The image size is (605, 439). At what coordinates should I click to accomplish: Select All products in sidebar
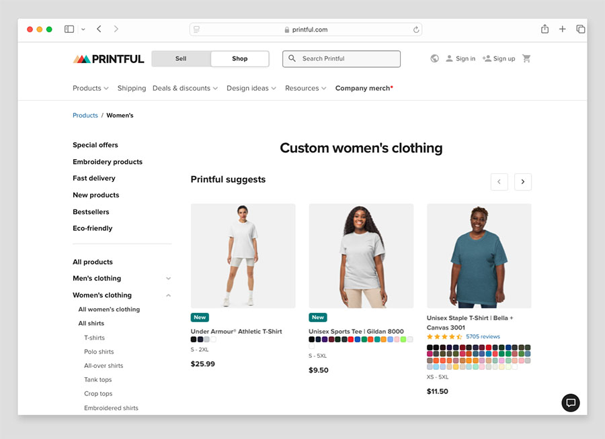(93, 262)
